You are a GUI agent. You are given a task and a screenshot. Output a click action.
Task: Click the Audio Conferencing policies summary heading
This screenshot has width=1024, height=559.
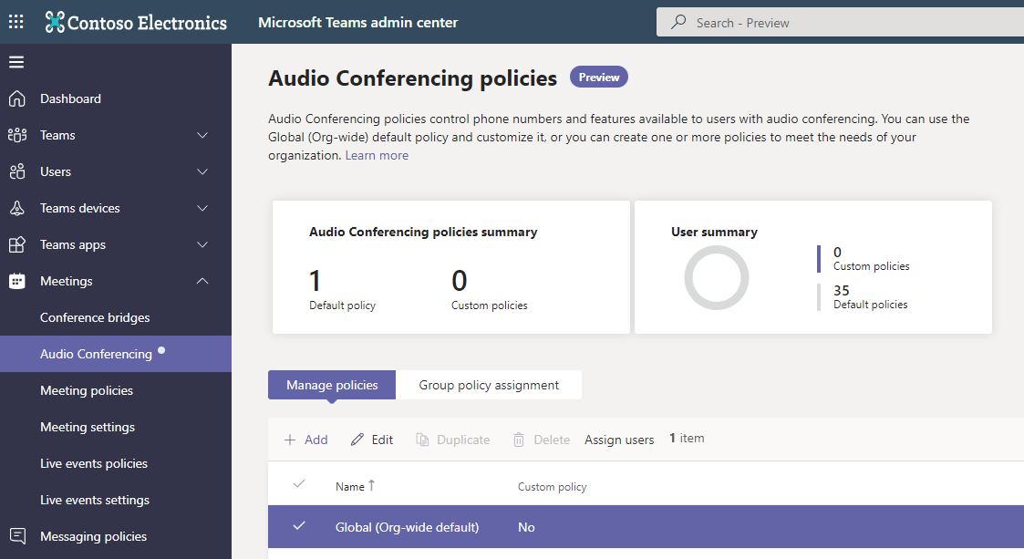pos(423,232)
